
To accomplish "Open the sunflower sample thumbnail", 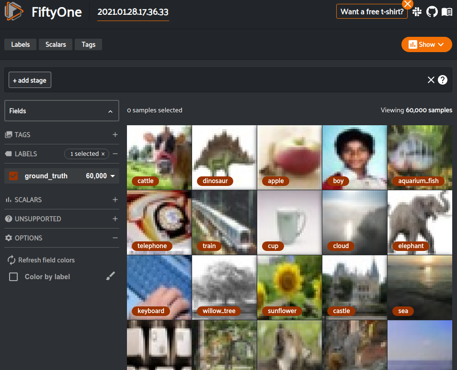I will [x=289, y=287].
